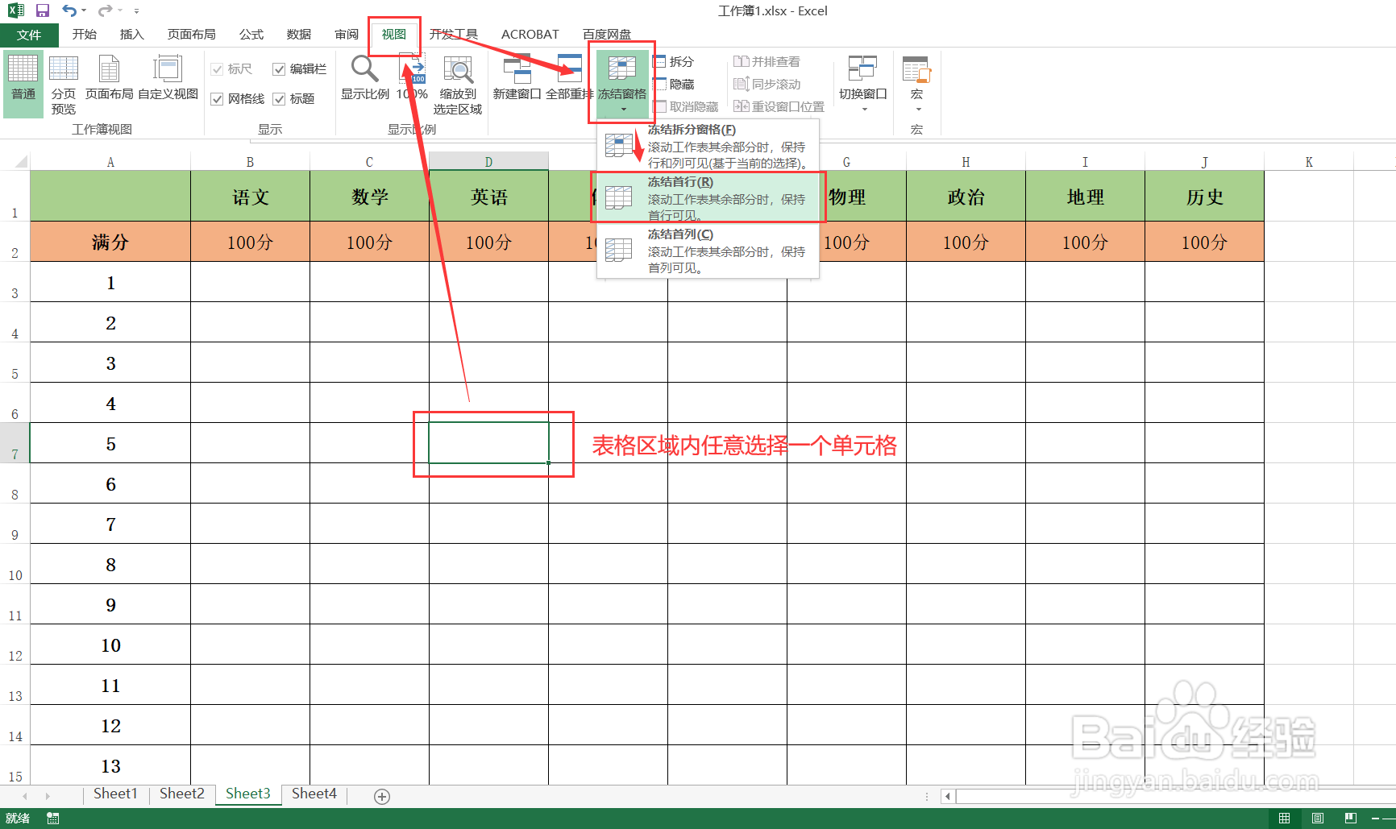Screen dimensions: 1396x829
Task: Expand the Macros (宏) dropdown arrow
Action: (x=918, y=110)
